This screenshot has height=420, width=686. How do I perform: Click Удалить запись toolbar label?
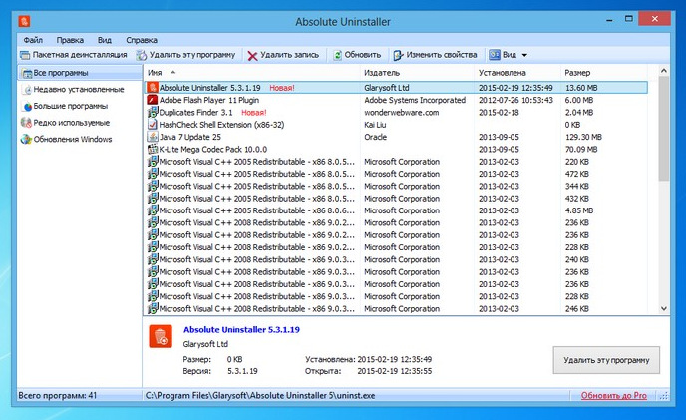coord(289,55)
